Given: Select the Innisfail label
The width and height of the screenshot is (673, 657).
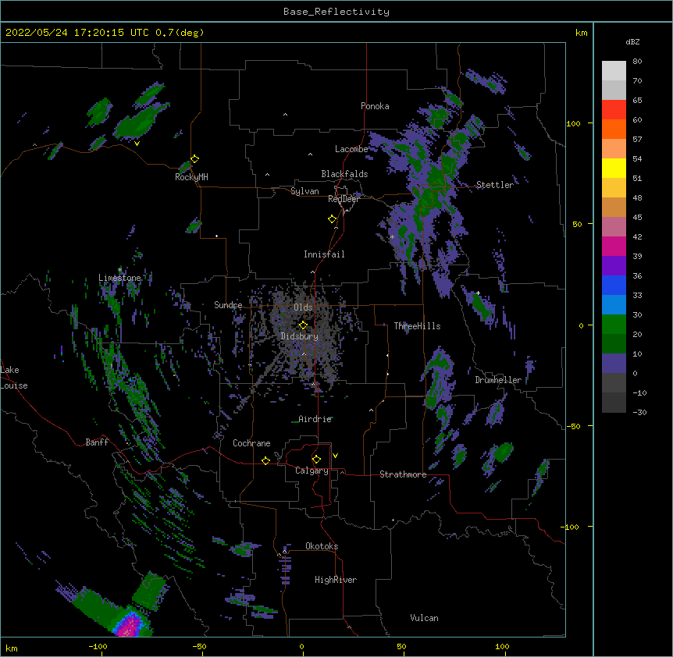Looking at the screenshot, I should click(324, 254).
